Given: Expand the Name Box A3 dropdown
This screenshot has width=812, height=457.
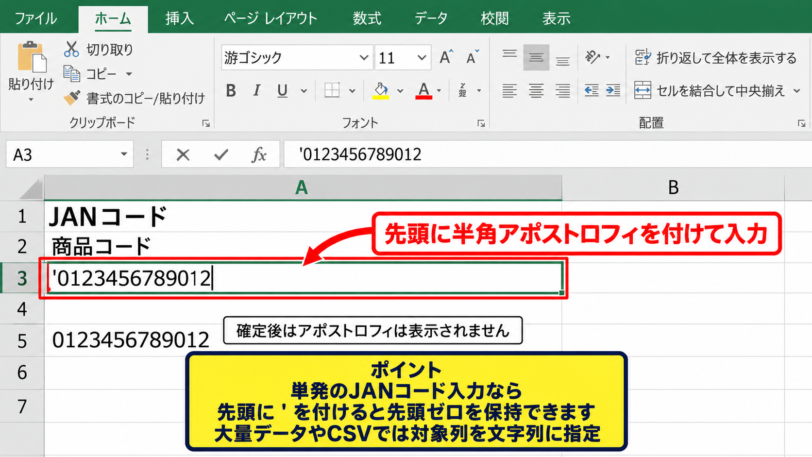Looking at the screenshot, I should tap(124, 154).
